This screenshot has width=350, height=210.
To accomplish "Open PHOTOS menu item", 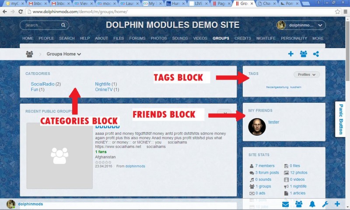I will [x=159, y=38].
